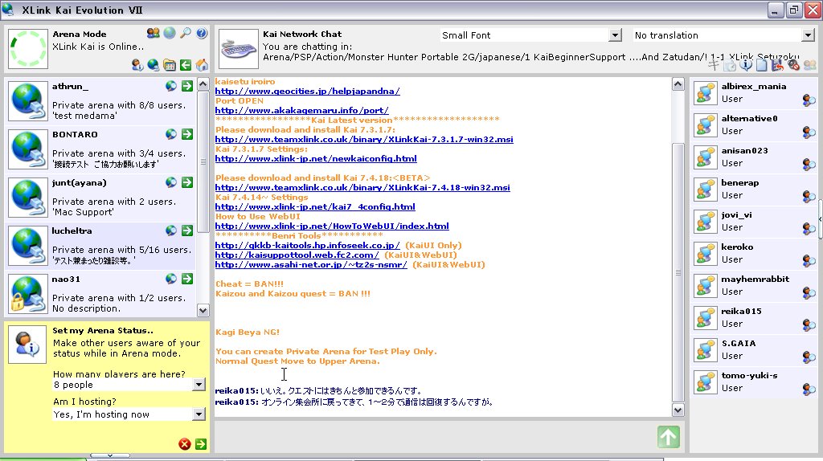Join lucheltra arena with green arrow
This screenshot has width=823, height=461.
pyautogui.click(x=187, y=230)
